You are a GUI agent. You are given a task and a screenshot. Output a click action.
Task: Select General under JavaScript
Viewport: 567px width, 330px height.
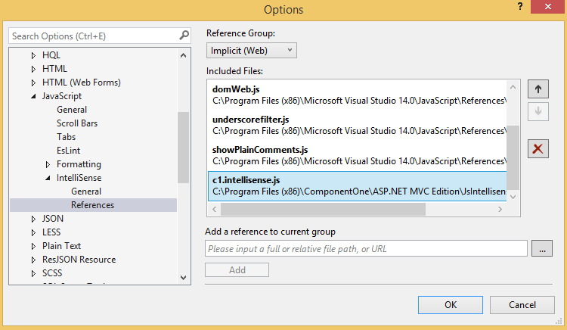click(72, 110)
